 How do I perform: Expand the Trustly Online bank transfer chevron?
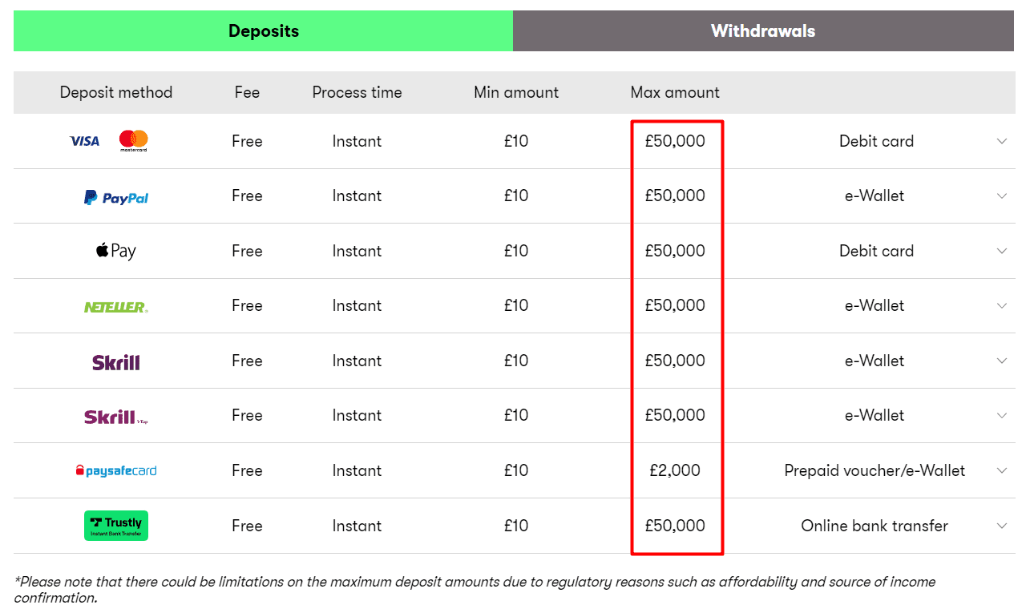click(1002, 526)
